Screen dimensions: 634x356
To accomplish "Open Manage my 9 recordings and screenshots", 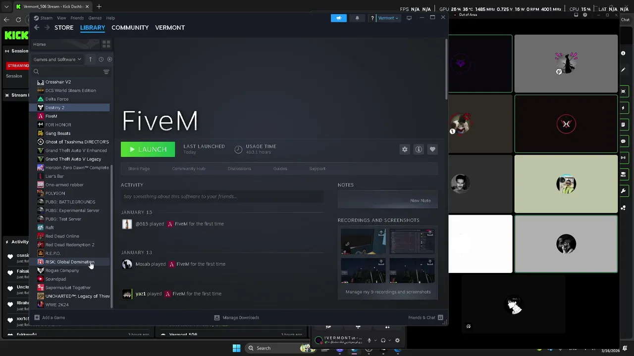I will (x=388, y=292).
